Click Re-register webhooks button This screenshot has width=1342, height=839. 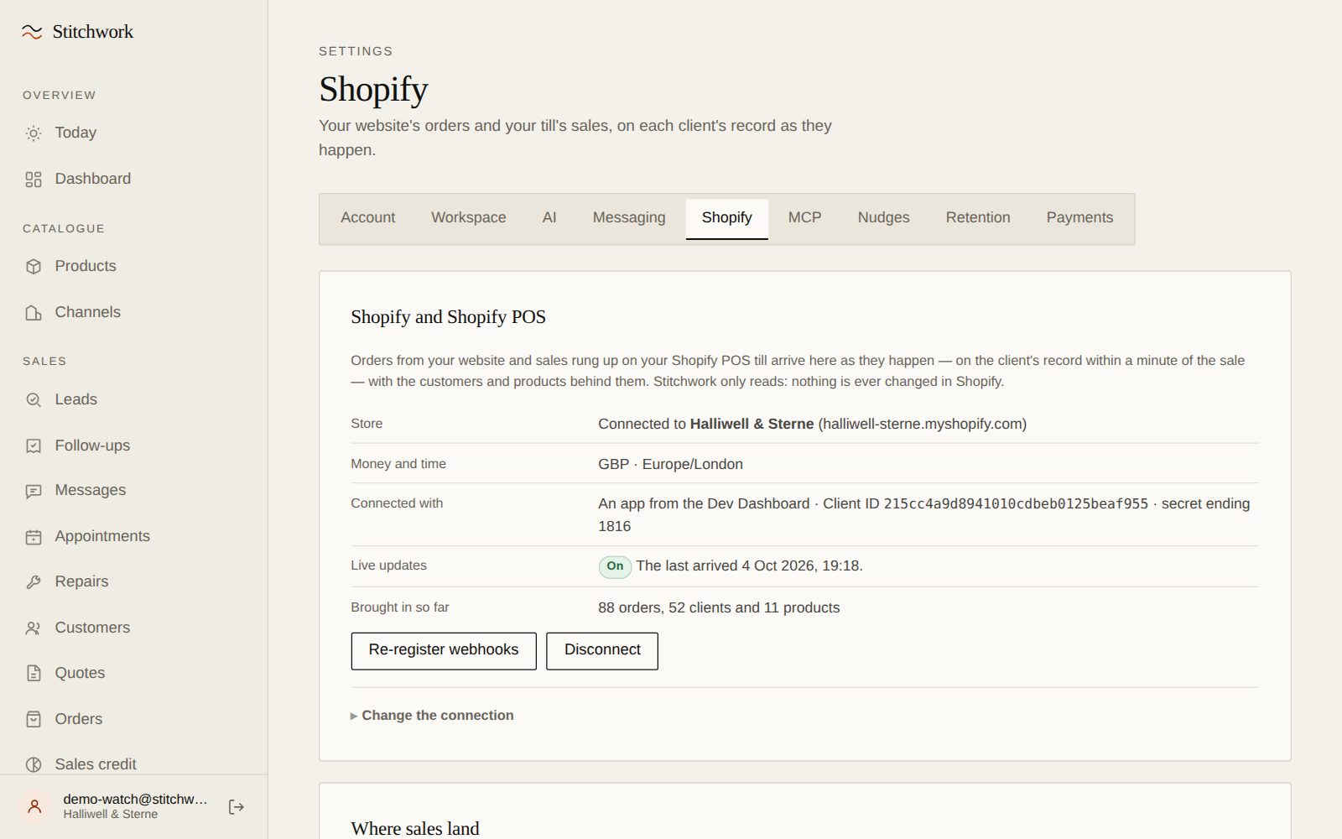coord(444,651)
